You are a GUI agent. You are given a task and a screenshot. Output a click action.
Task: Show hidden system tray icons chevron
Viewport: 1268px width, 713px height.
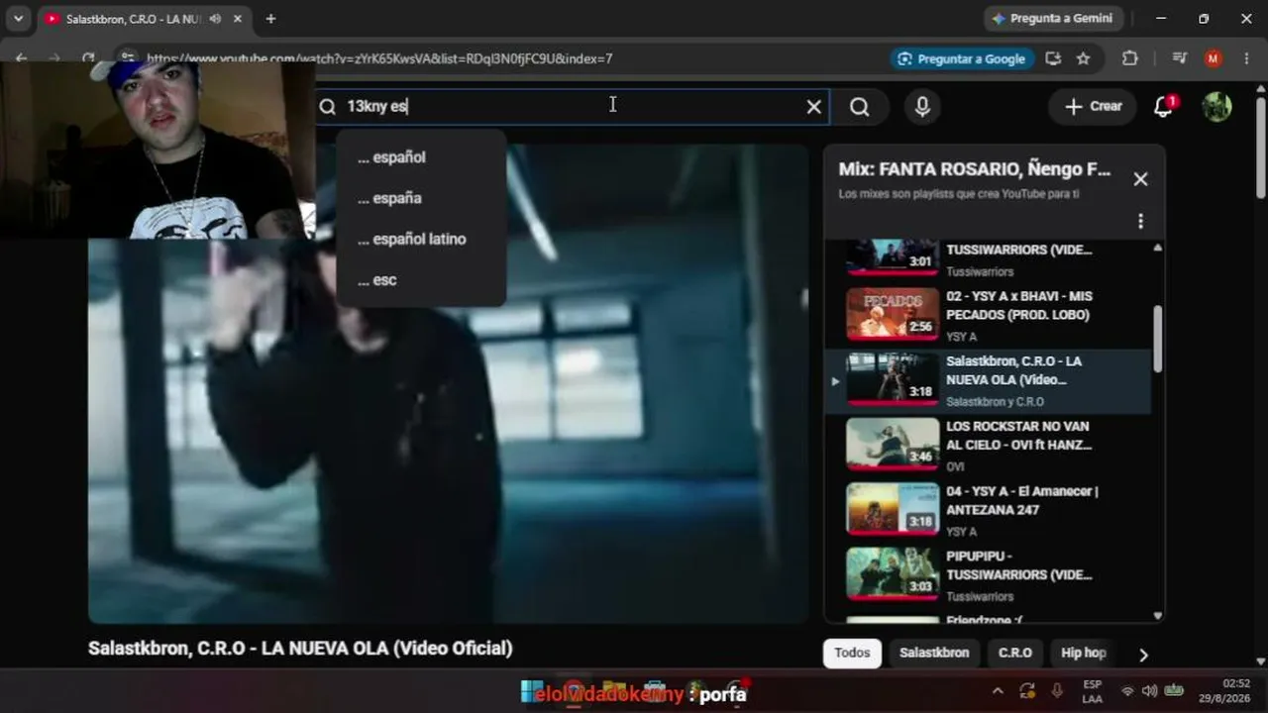(998, 691)
